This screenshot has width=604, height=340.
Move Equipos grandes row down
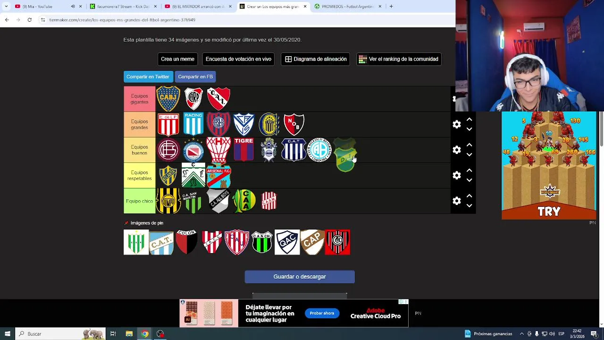[469, 129]
